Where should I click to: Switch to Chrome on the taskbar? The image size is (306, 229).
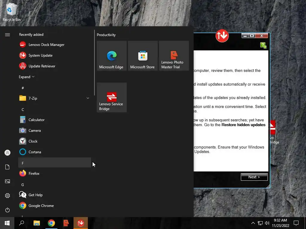click(x=51, y=223)
